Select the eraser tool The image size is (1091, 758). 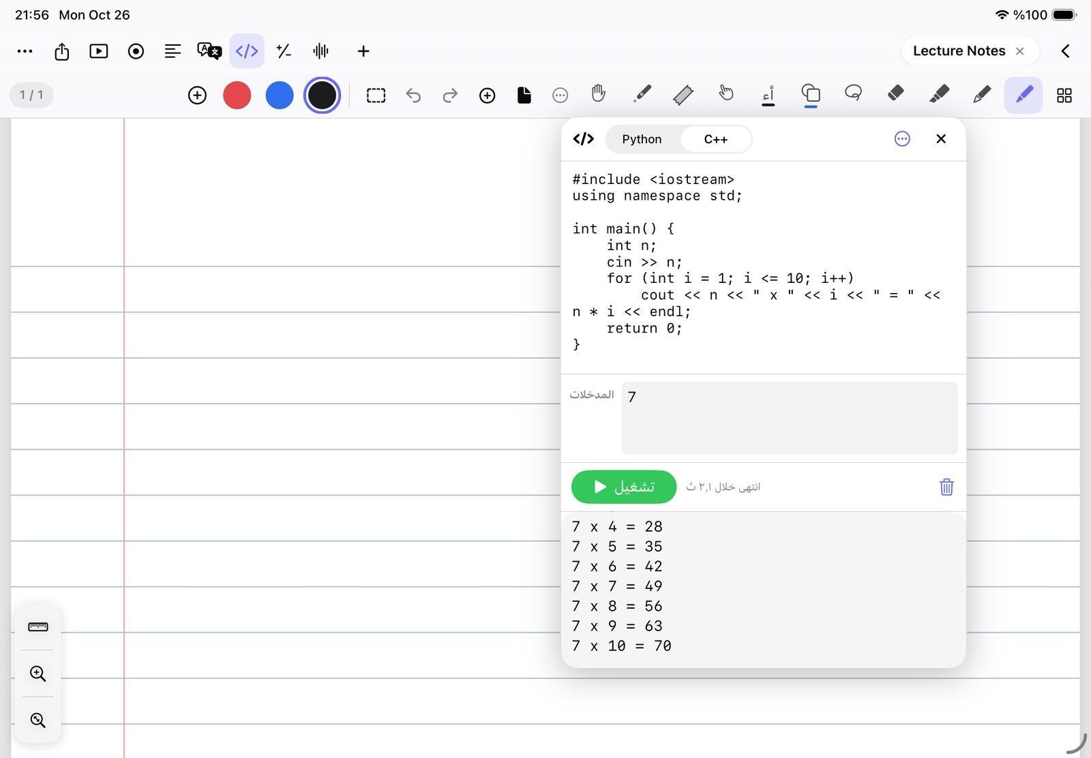point(896,93)
